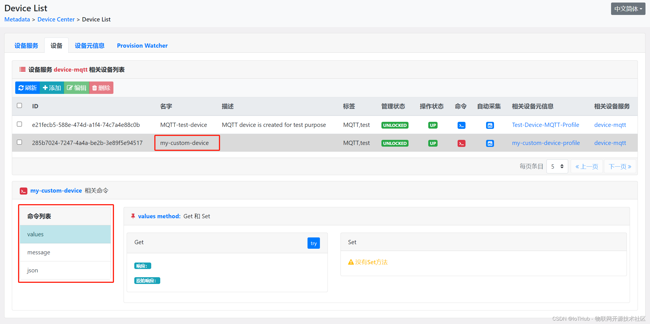Click the MQTT-test-device name cell
The width and height of the screenshot is (650, 324).
(x=184, y=125)
